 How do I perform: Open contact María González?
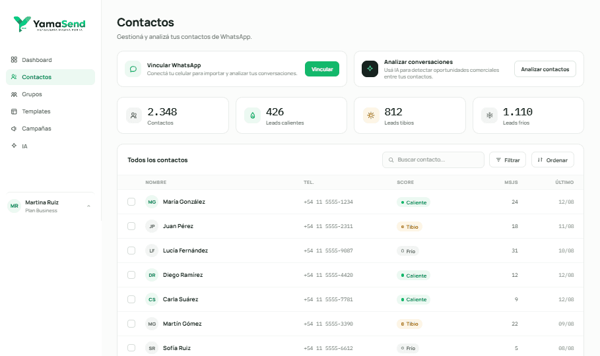(x=184, y=202)
